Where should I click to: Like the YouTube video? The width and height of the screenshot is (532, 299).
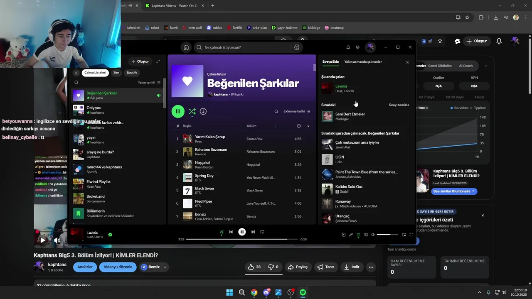254,267
